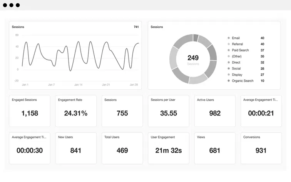Click the Direct legend color dot
The width and height of the screenshot is (291, 182).
pos(229,62)
